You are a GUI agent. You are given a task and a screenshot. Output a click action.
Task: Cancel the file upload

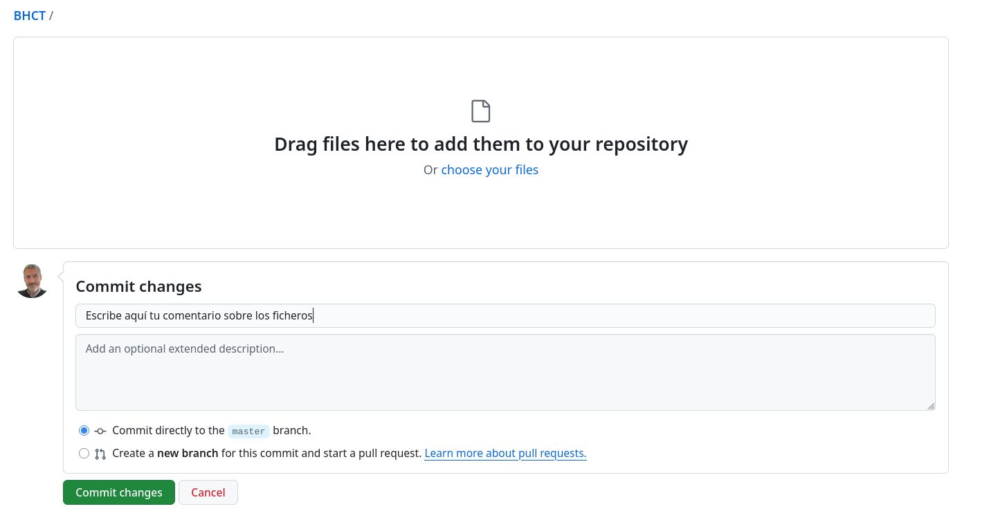[x=208, y=492]
